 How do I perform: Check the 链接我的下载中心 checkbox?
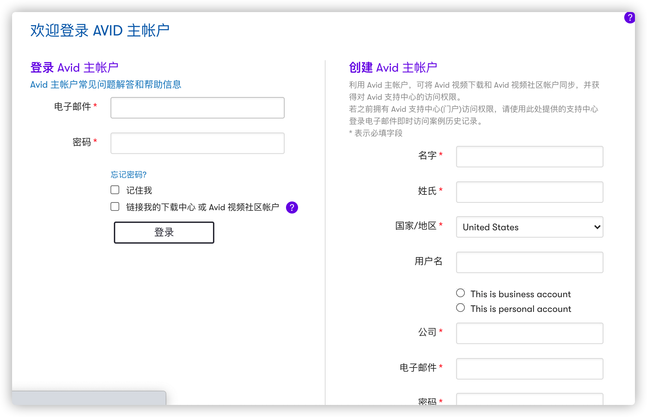pyautogui.click(x=115, y=207)
